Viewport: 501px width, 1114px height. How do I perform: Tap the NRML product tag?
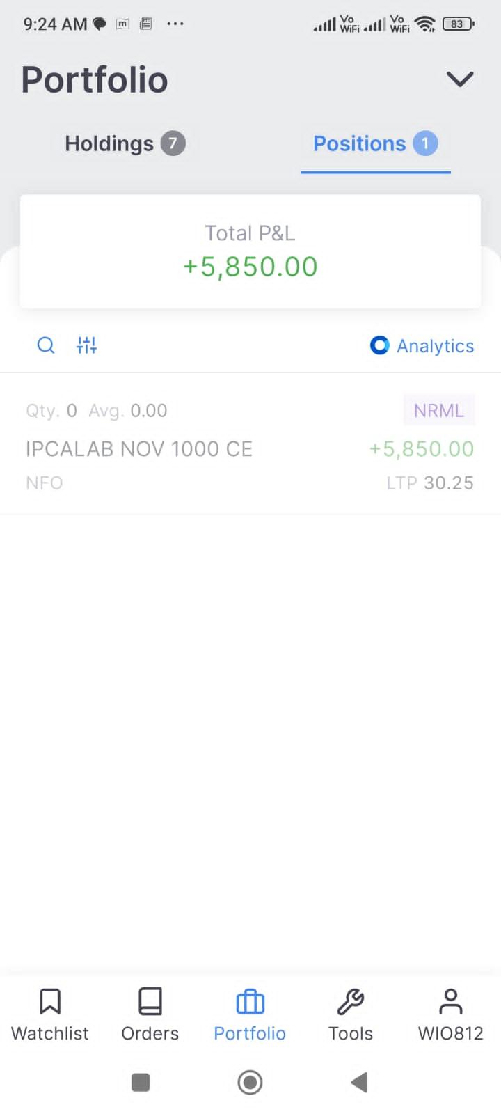[438, 410]
